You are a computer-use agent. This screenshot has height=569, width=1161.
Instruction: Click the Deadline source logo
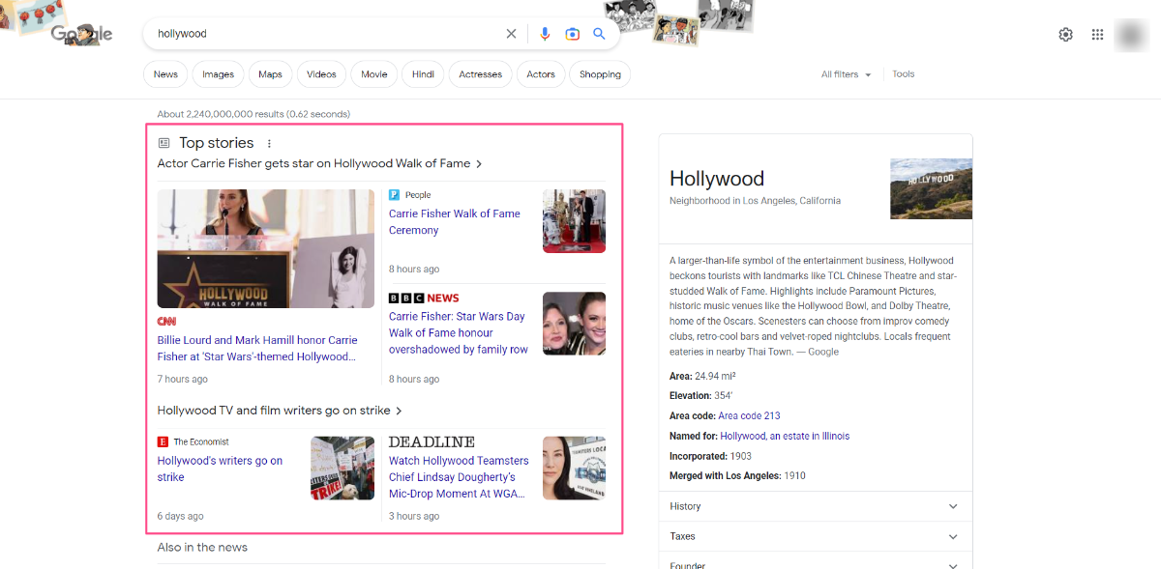[432, 441]
